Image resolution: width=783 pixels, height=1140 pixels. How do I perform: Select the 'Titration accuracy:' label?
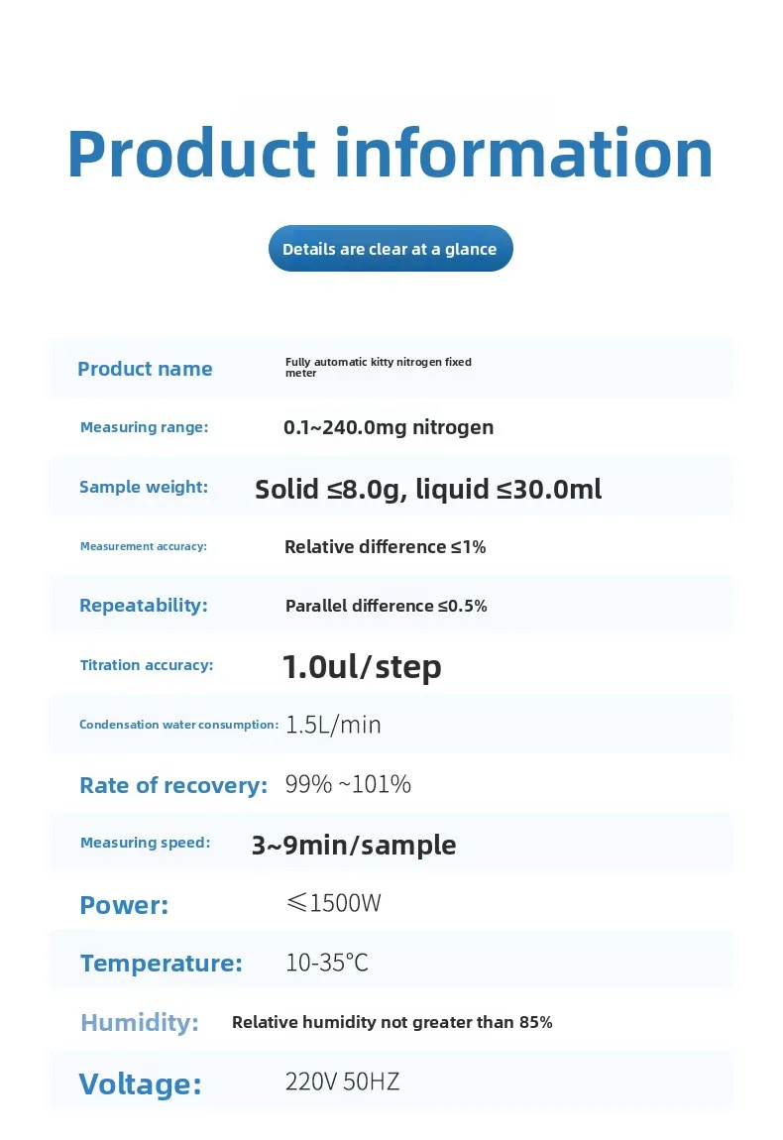coord(147,665)
